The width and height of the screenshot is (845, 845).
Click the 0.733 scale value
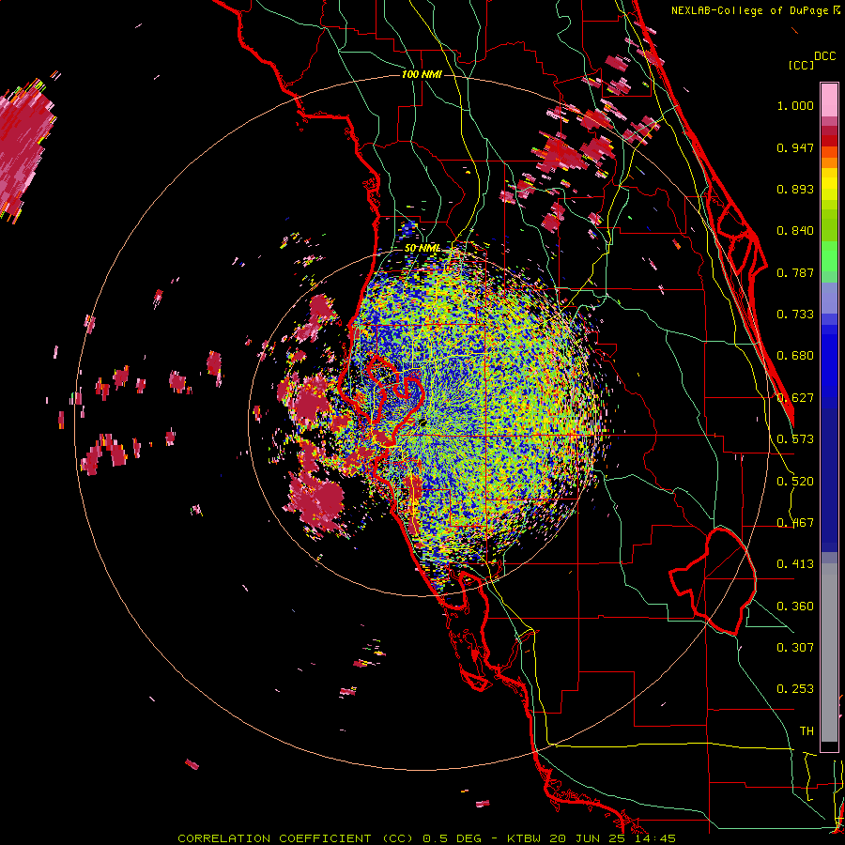tap(795, 315)
